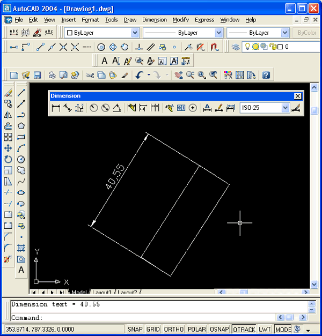Toggle SNAP mode in status bar

point(135,330)
